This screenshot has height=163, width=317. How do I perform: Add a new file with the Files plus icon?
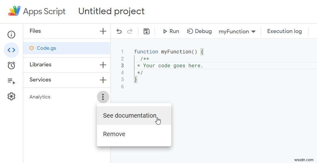point(103,31)
